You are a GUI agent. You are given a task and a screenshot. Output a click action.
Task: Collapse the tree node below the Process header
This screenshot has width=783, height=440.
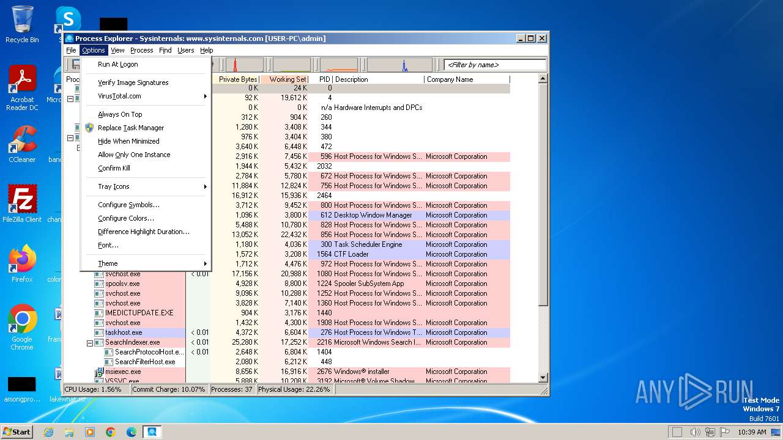[70, 98]
